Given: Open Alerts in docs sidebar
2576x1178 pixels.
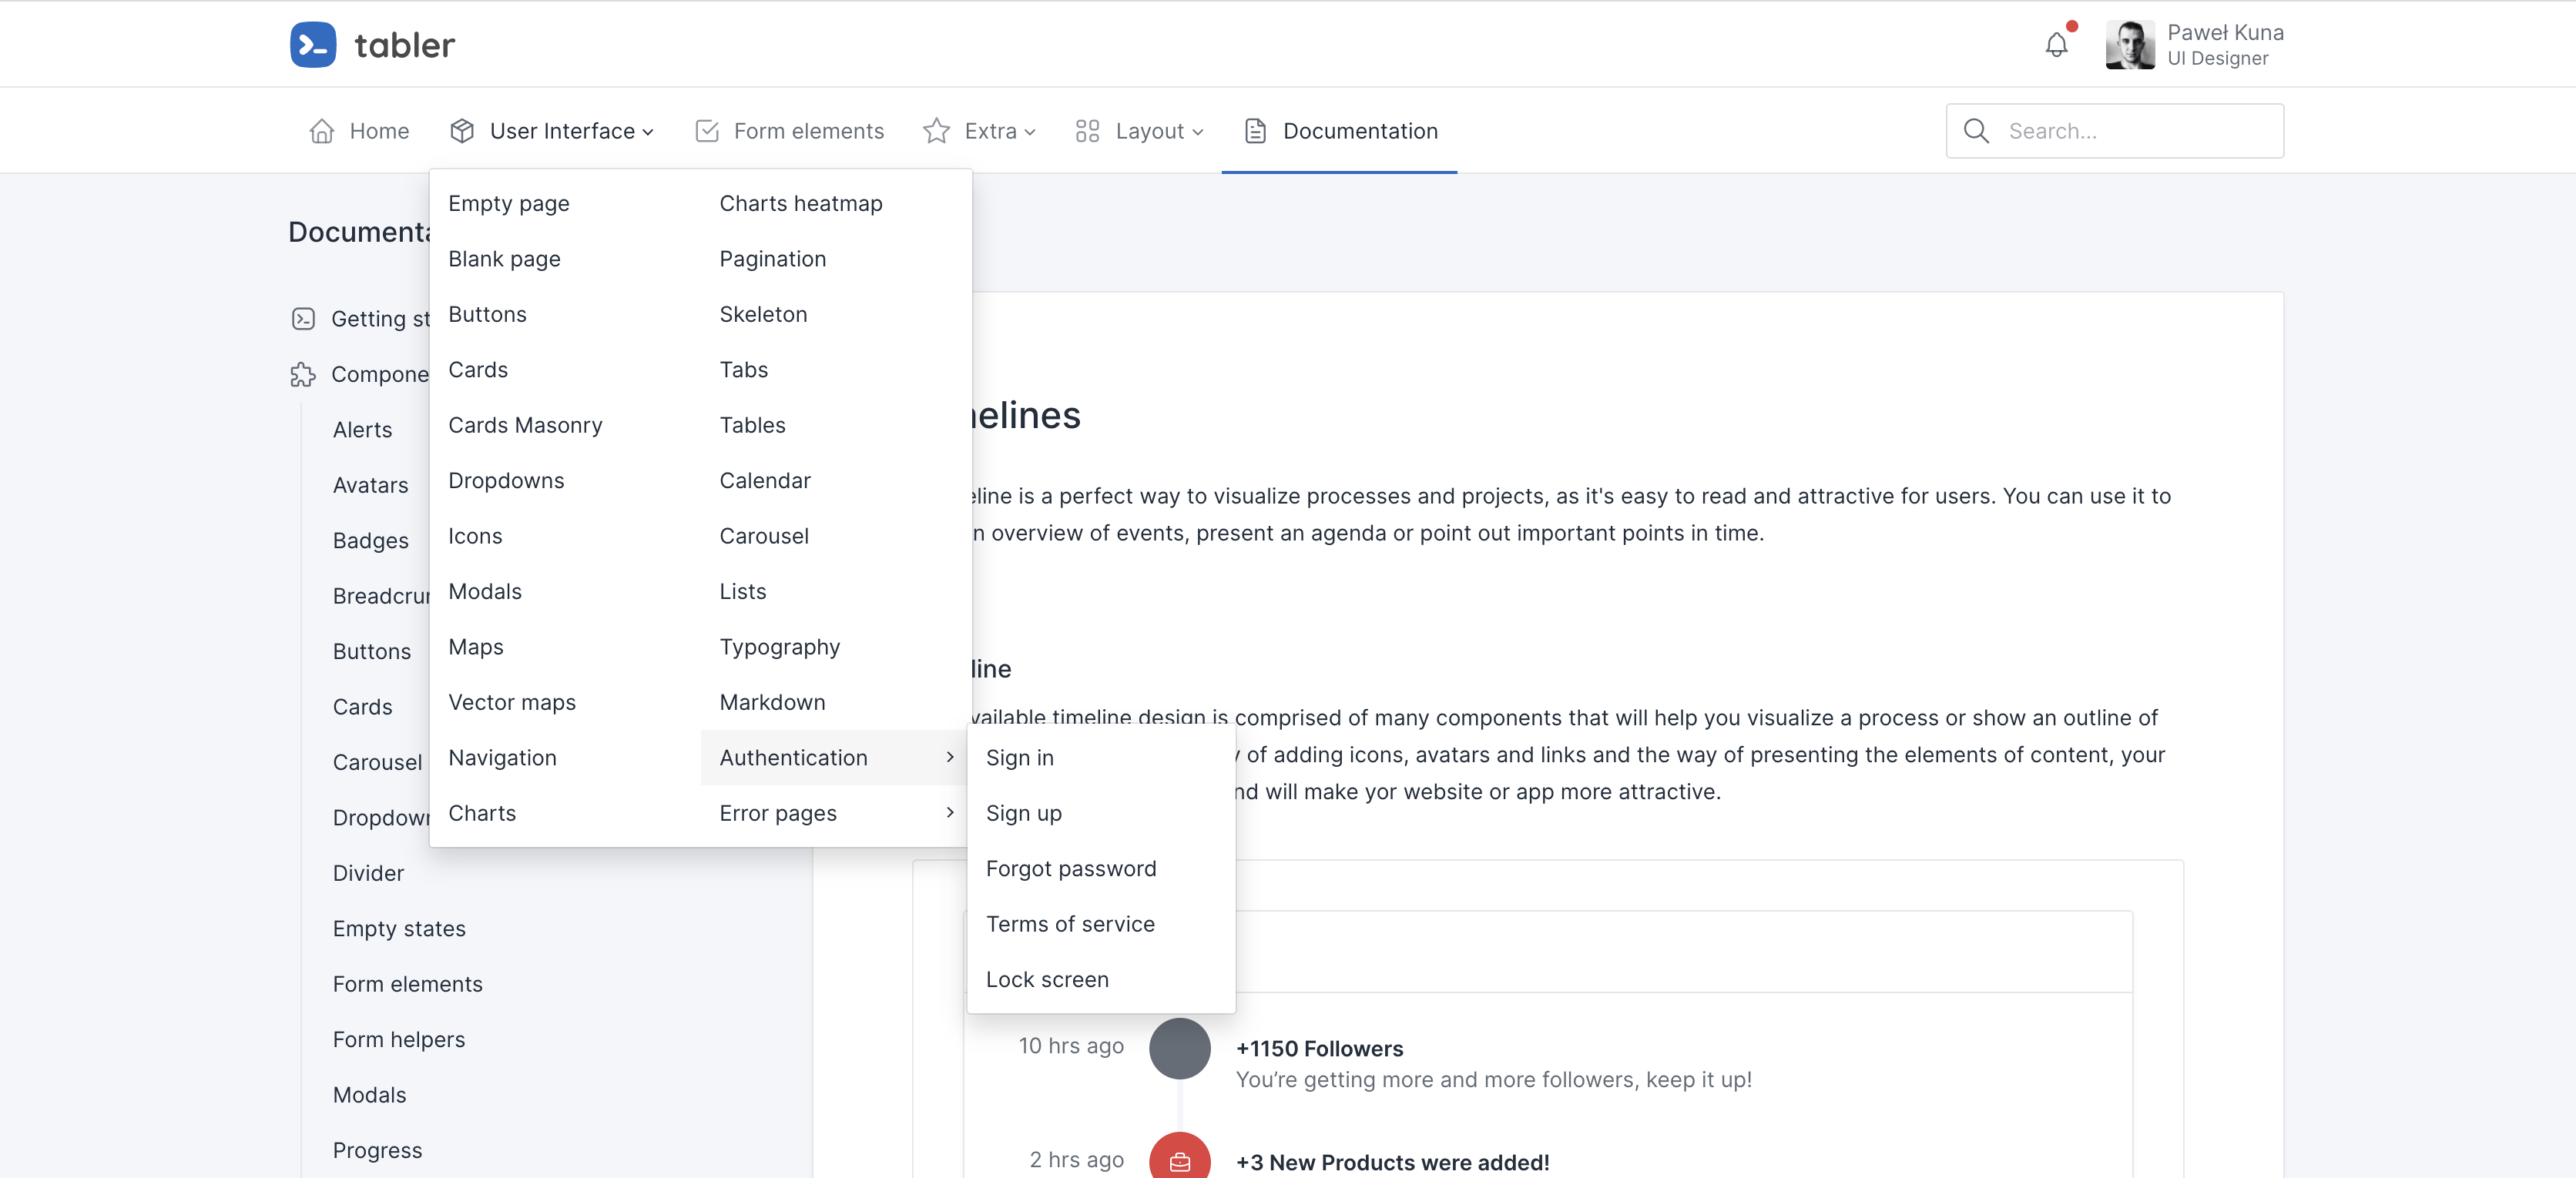Looking at the screenshot, I should coord(362,430).
